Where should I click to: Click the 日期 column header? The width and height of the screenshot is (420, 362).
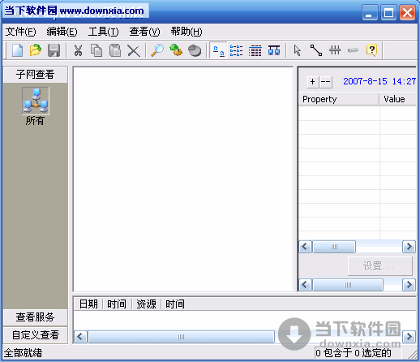[88, 304]
